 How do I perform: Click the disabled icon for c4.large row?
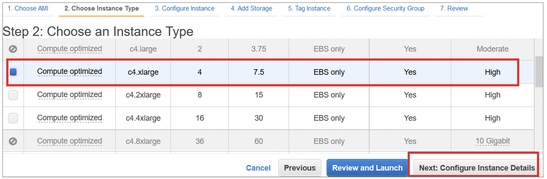click(13, 49)
